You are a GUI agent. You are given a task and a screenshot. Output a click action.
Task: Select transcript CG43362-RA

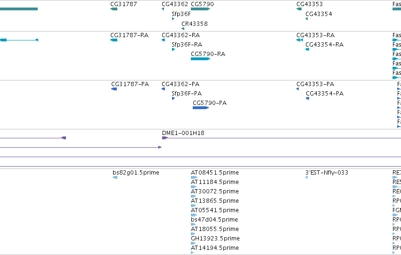coord(181,35)
